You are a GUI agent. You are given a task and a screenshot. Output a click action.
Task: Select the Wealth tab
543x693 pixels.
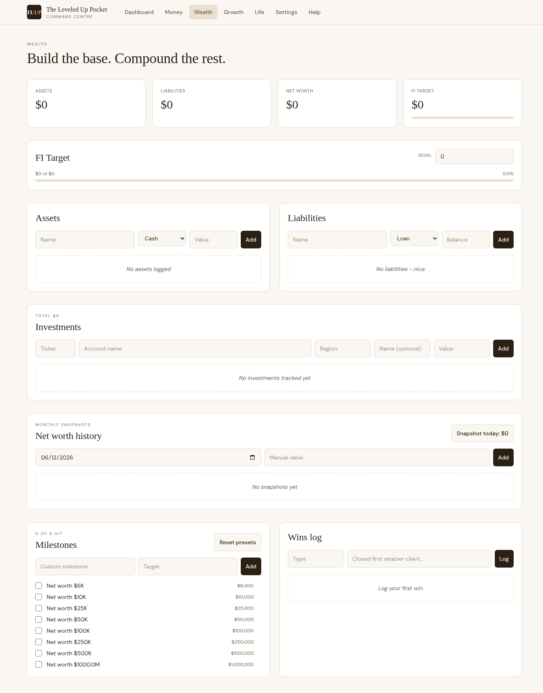tap(203, 12)
